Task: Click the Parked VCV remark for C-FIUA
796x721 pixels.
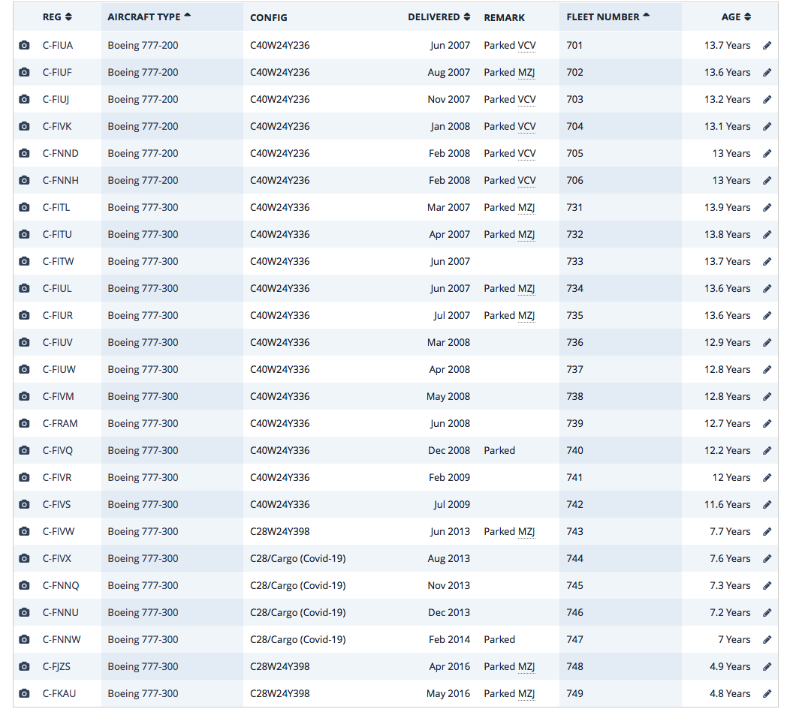Action: [509, 46]
